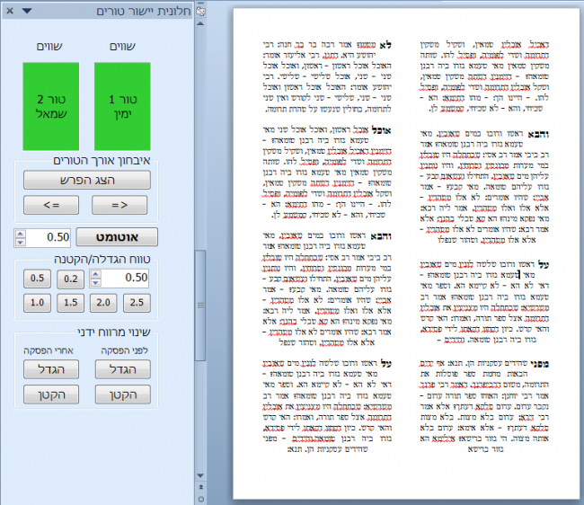
Task: Click the bold word והבא in right column
Action: coord(537,134)
